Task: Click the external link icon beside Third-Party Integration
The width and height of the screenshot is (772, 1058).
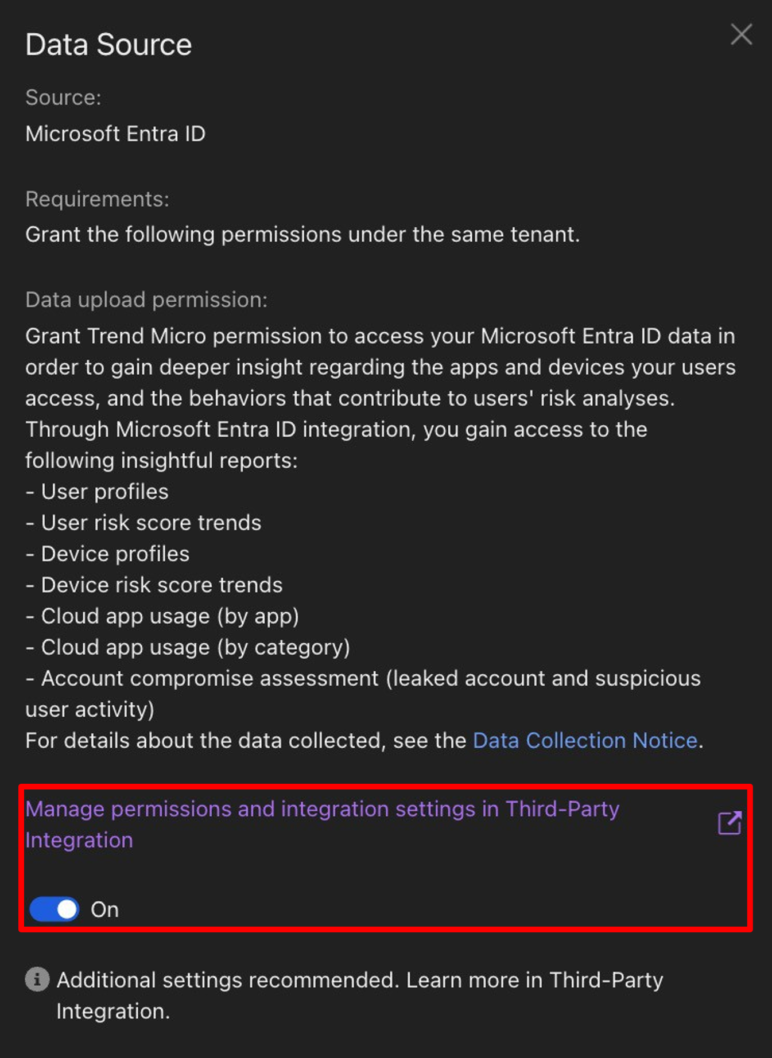Action: [730, 823]
